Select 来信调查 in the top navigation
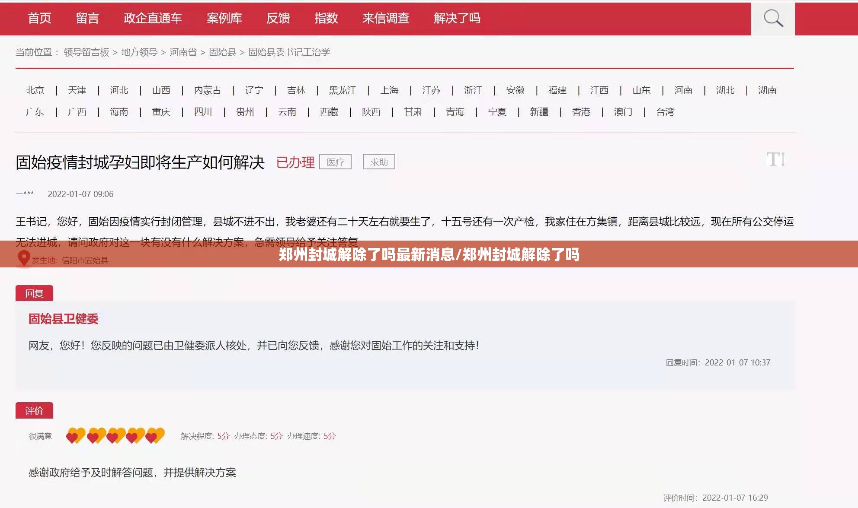Image resolution: width=858 pixels, height=508 pixels. click(x=386, y=18)
